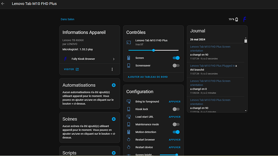
Task: Add a new automation with plus icon
Action: pos(114,85)
